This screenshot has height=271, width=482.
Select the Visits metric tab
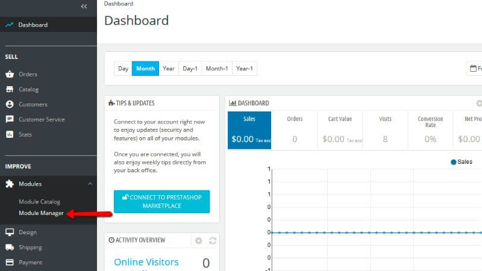(385, 130)
